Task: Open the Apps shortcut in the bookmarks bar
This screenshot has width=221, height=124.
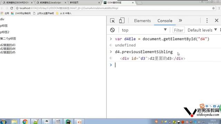Action: [5, 13]
